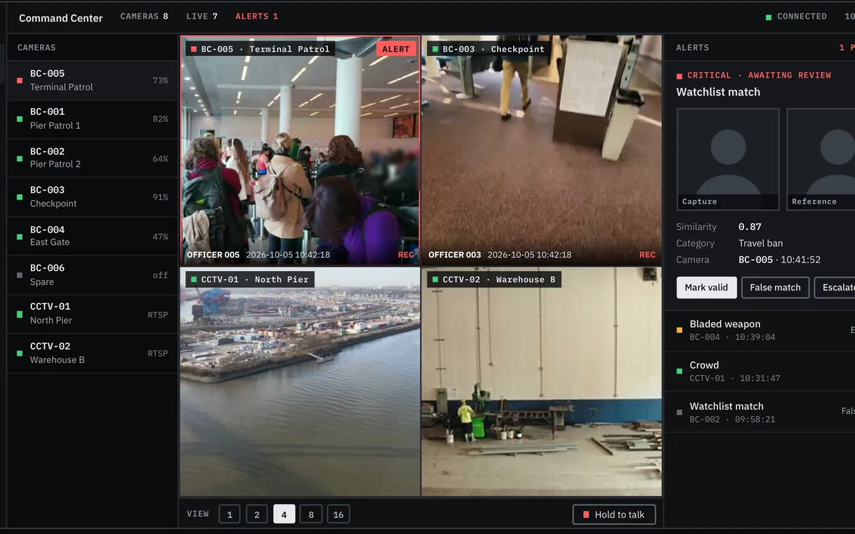Viewport: 855px width, 534px height.
Task: Select BC-002 Pier Patrol 2 camera
Action: (92, 158)
